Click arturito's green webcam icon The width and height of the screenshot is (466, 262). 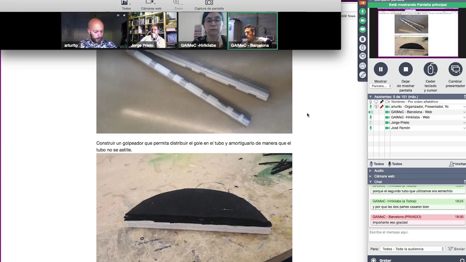[387, 107]
